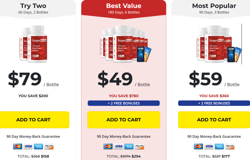Click the Try Two plan heading

33,6
